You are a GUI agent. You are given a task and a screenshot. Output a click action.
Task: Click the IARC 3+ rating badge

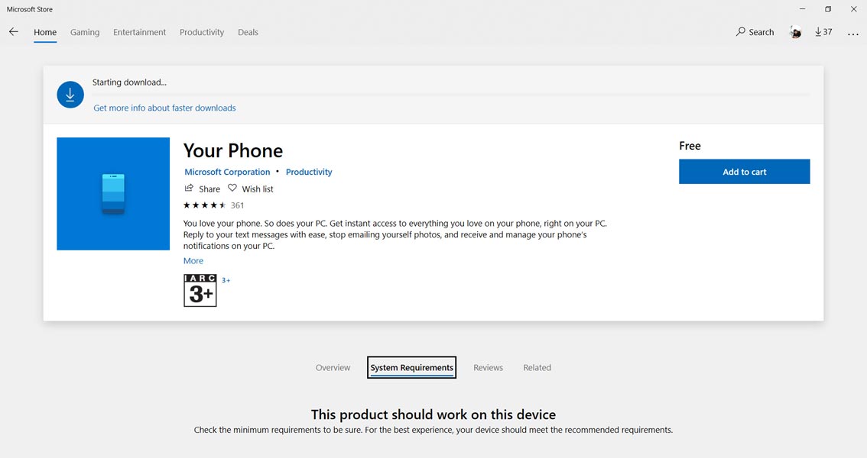click(x=200, y=291)
